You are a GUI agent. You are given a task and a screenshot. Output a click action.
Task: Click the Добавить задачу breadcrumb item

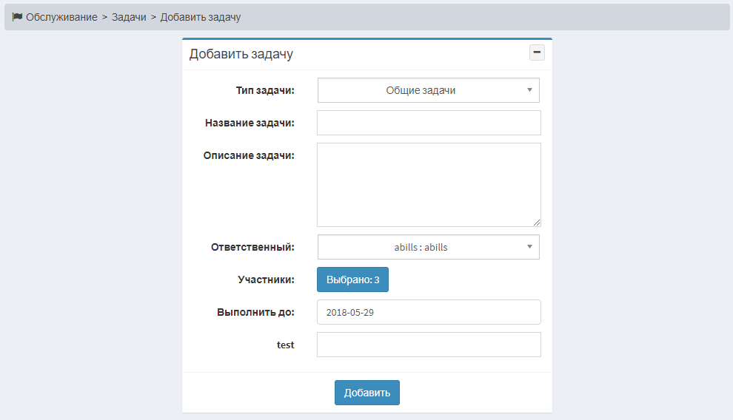coord(201,17)
